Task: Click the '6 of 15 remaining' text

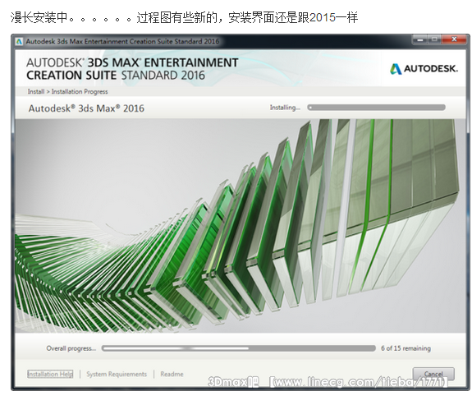Action: pos(406,348)
